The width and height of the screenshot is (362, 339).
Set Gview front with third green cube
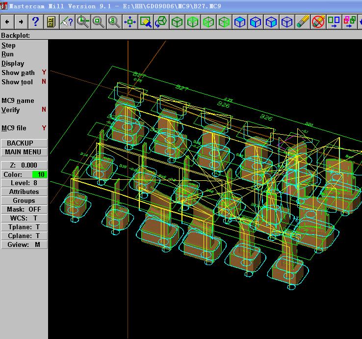point(208,22)
